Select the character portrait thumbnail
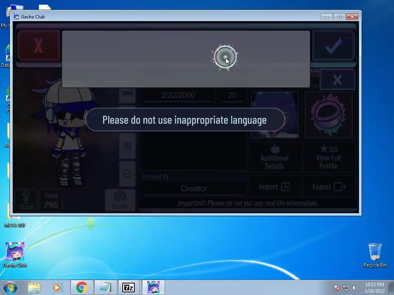The height and width of the screenshot is (295, 394). coord(275,114)
